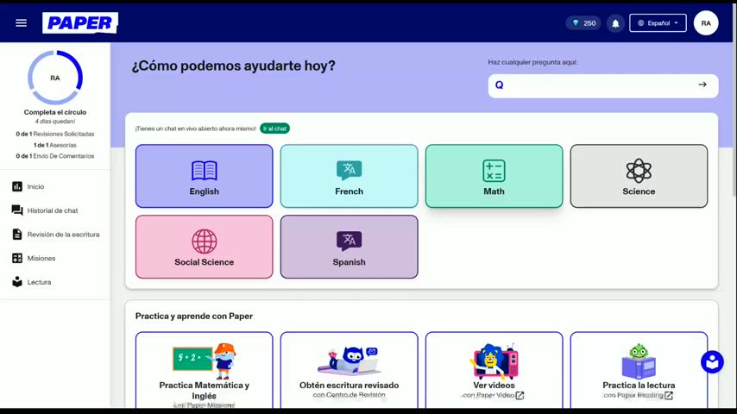Image resolution: width=737 pixels, height=414 pixels.
Task: Open Practica Matemática y Inglés card
Action: point(204,370)
